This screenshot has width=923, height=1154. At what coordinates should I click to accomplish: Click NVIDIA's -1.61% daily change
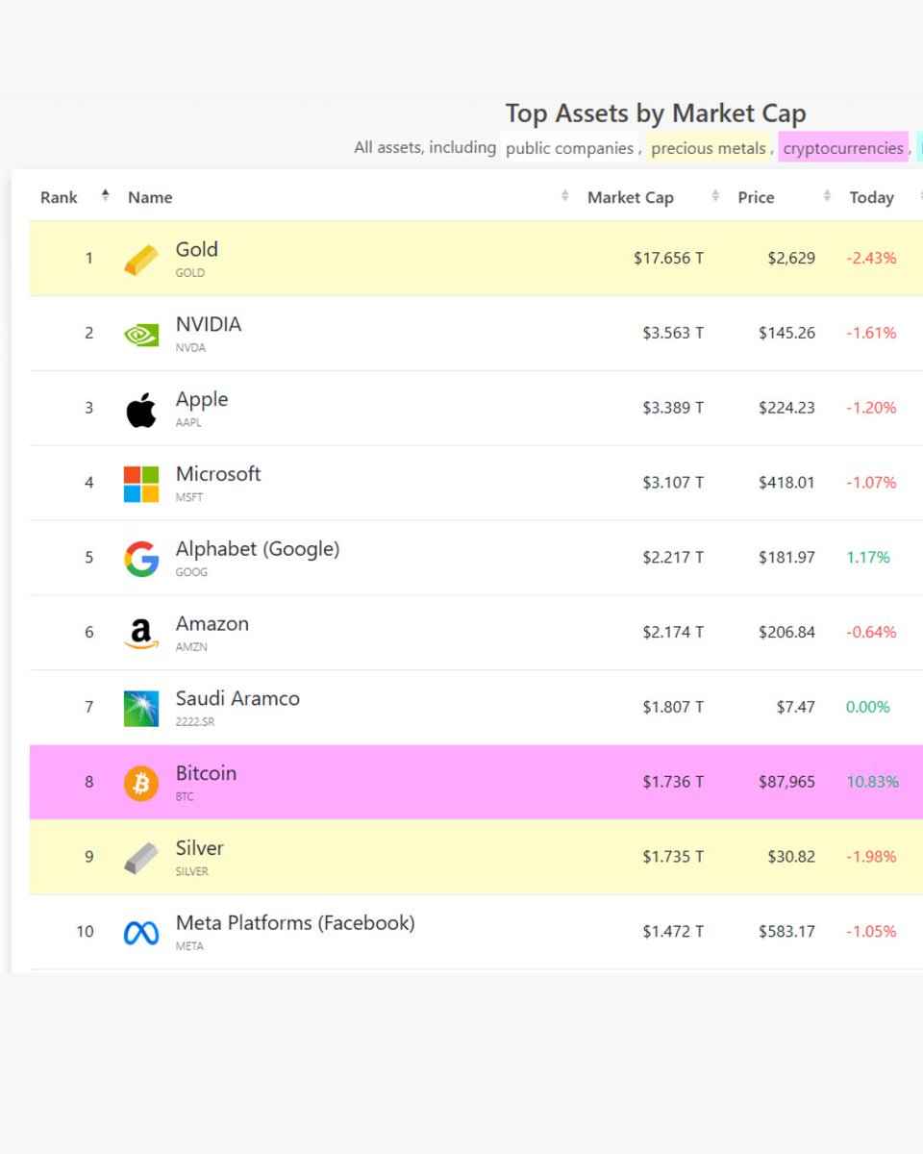point(871,333)
